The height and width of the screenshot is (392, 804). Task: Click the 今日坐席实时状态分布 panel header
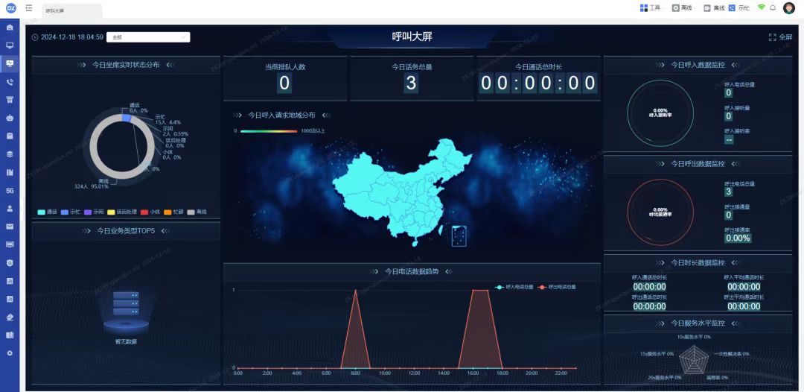[126, 65]
